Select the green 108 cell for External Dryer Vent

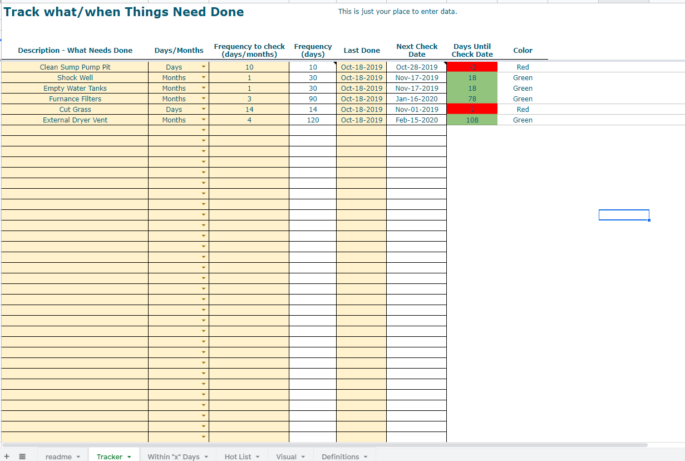pyautogui.click(x=471, y=120)
